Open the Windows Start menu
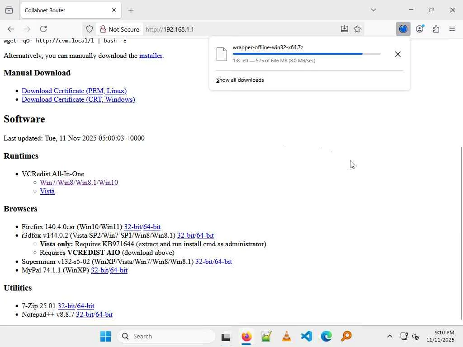 pyautogui.click(x=105, y=336)
